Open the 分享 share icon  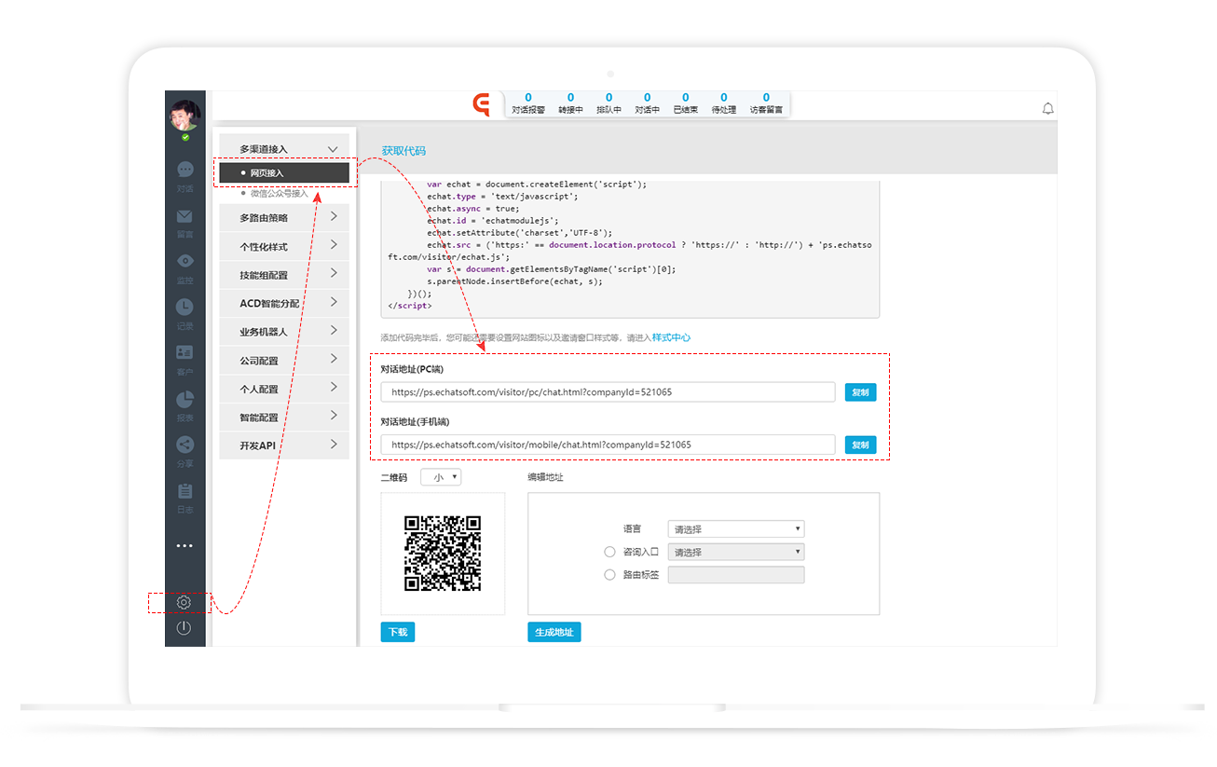(x=185, y=445)
